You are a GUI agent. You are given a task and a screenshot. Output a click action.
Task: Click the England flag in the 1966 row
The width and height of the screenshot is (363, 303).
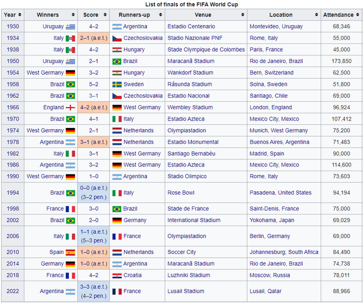point(70,107)
